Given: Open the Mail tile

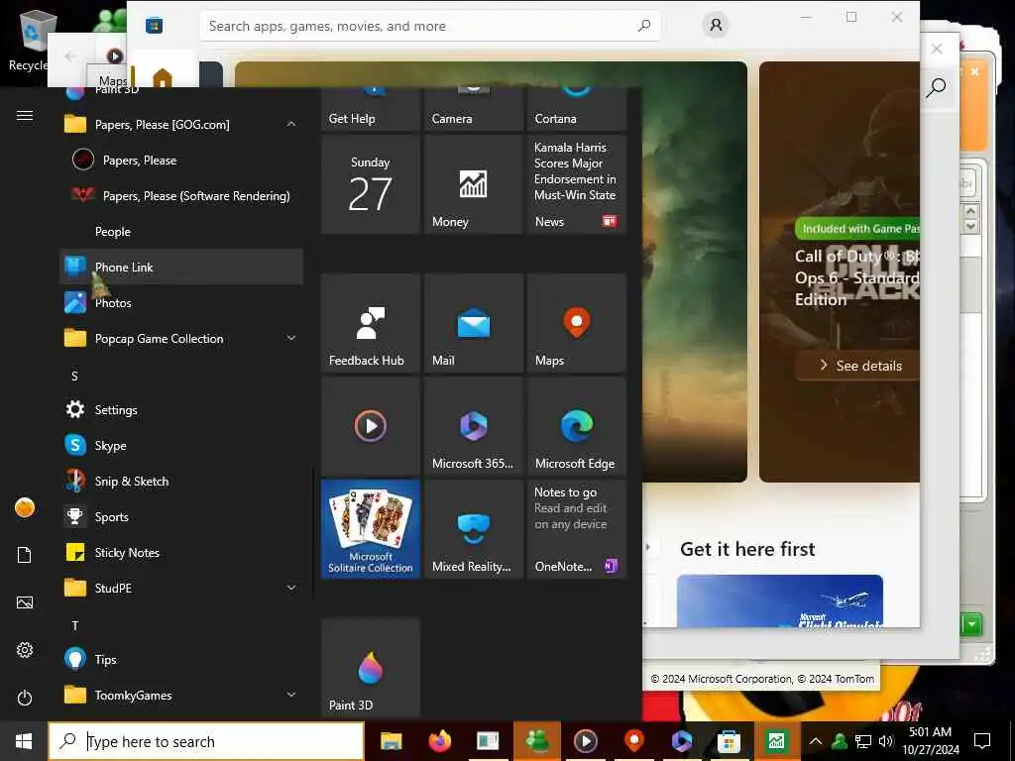Looking at the screenshot, I should 473,323.
